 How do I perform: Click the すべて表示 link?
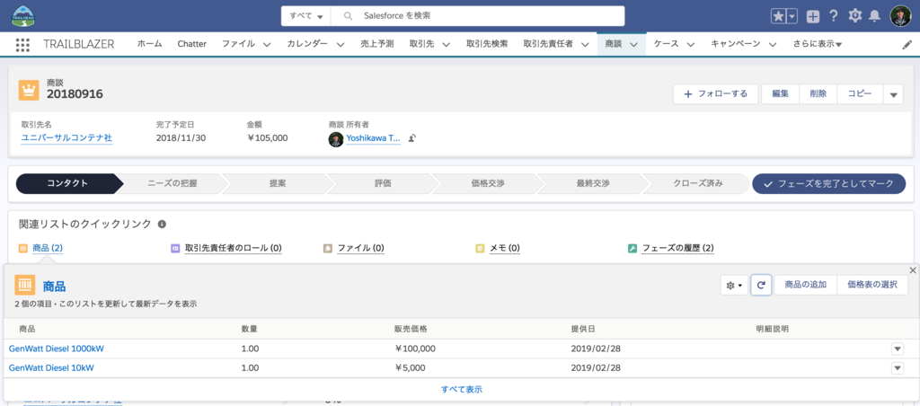pyautogui.click(x=462, y=389)
